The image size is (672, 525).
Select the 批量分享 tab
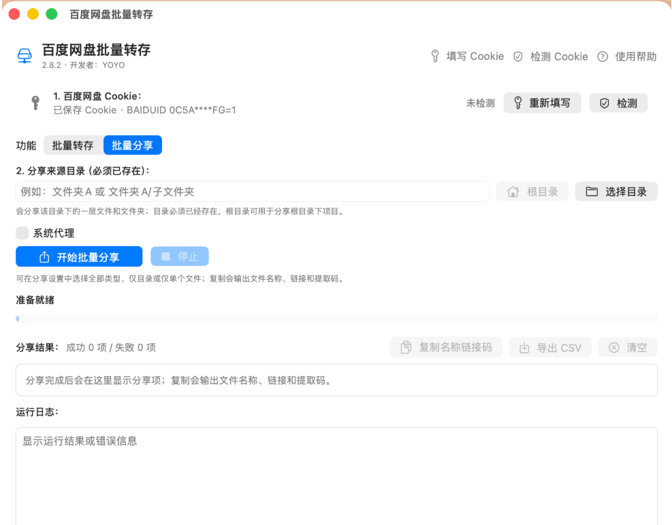133,145
